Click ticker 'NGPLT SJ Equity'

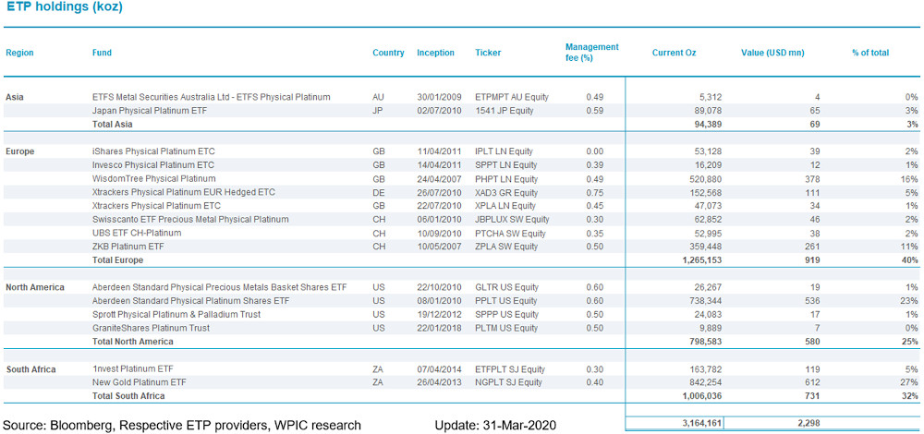tap(509, 383)
